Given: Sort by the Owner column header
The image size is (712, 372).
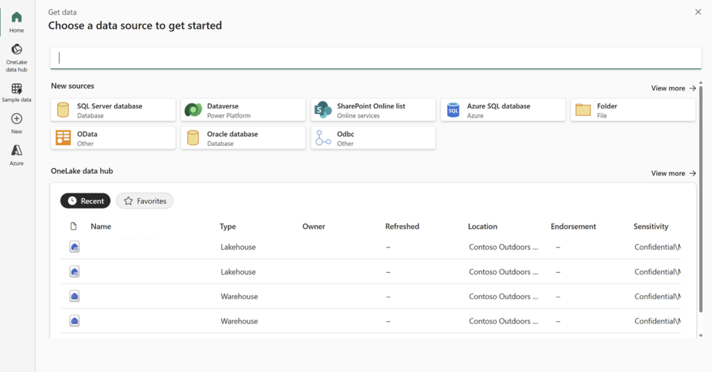Looking at the screenshot, I should click(314, 226).
